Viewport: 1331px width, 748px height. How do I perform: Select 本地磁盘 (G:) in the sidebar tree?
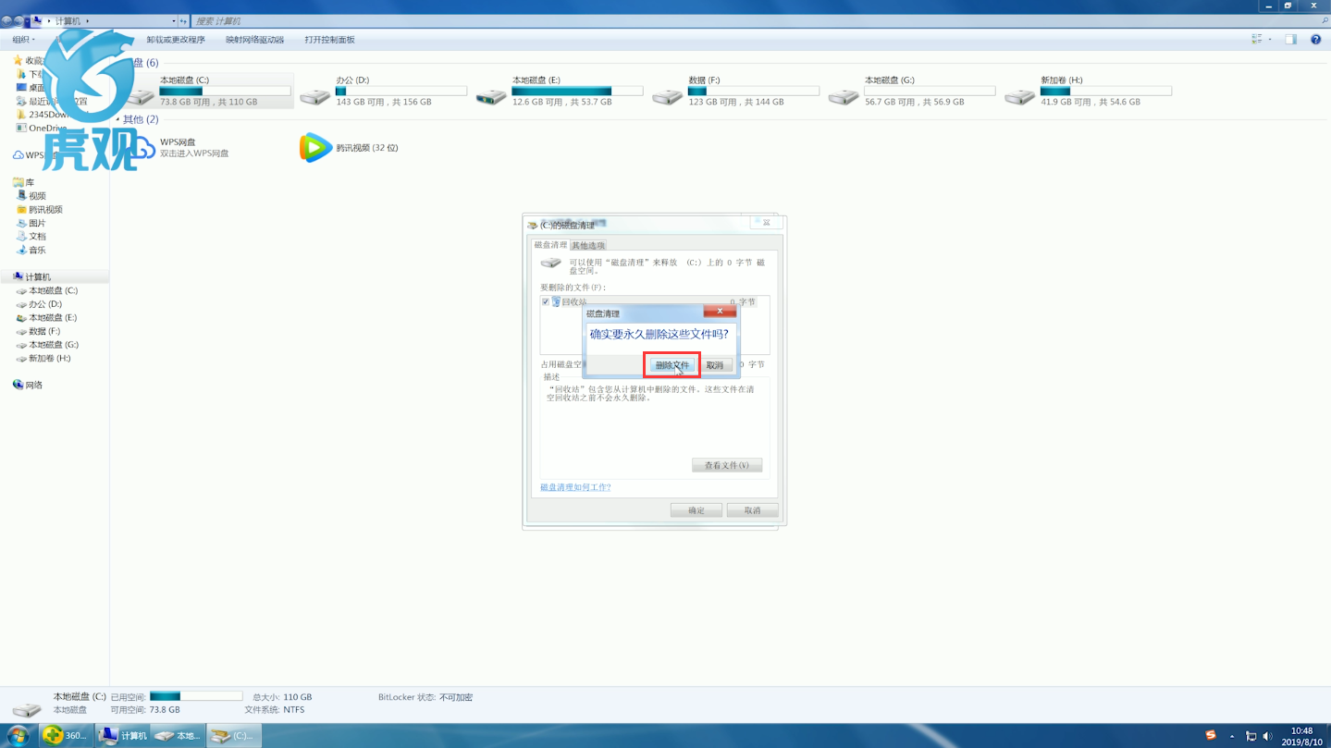[47, 345]
